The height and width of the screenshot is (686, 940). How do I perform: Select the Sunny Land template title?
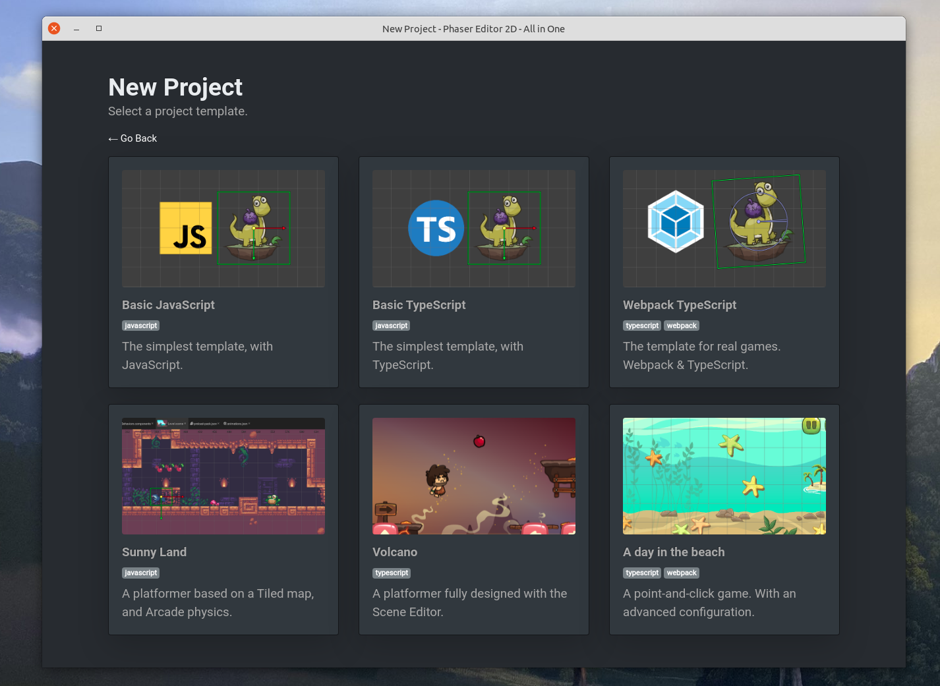[154, 552]
